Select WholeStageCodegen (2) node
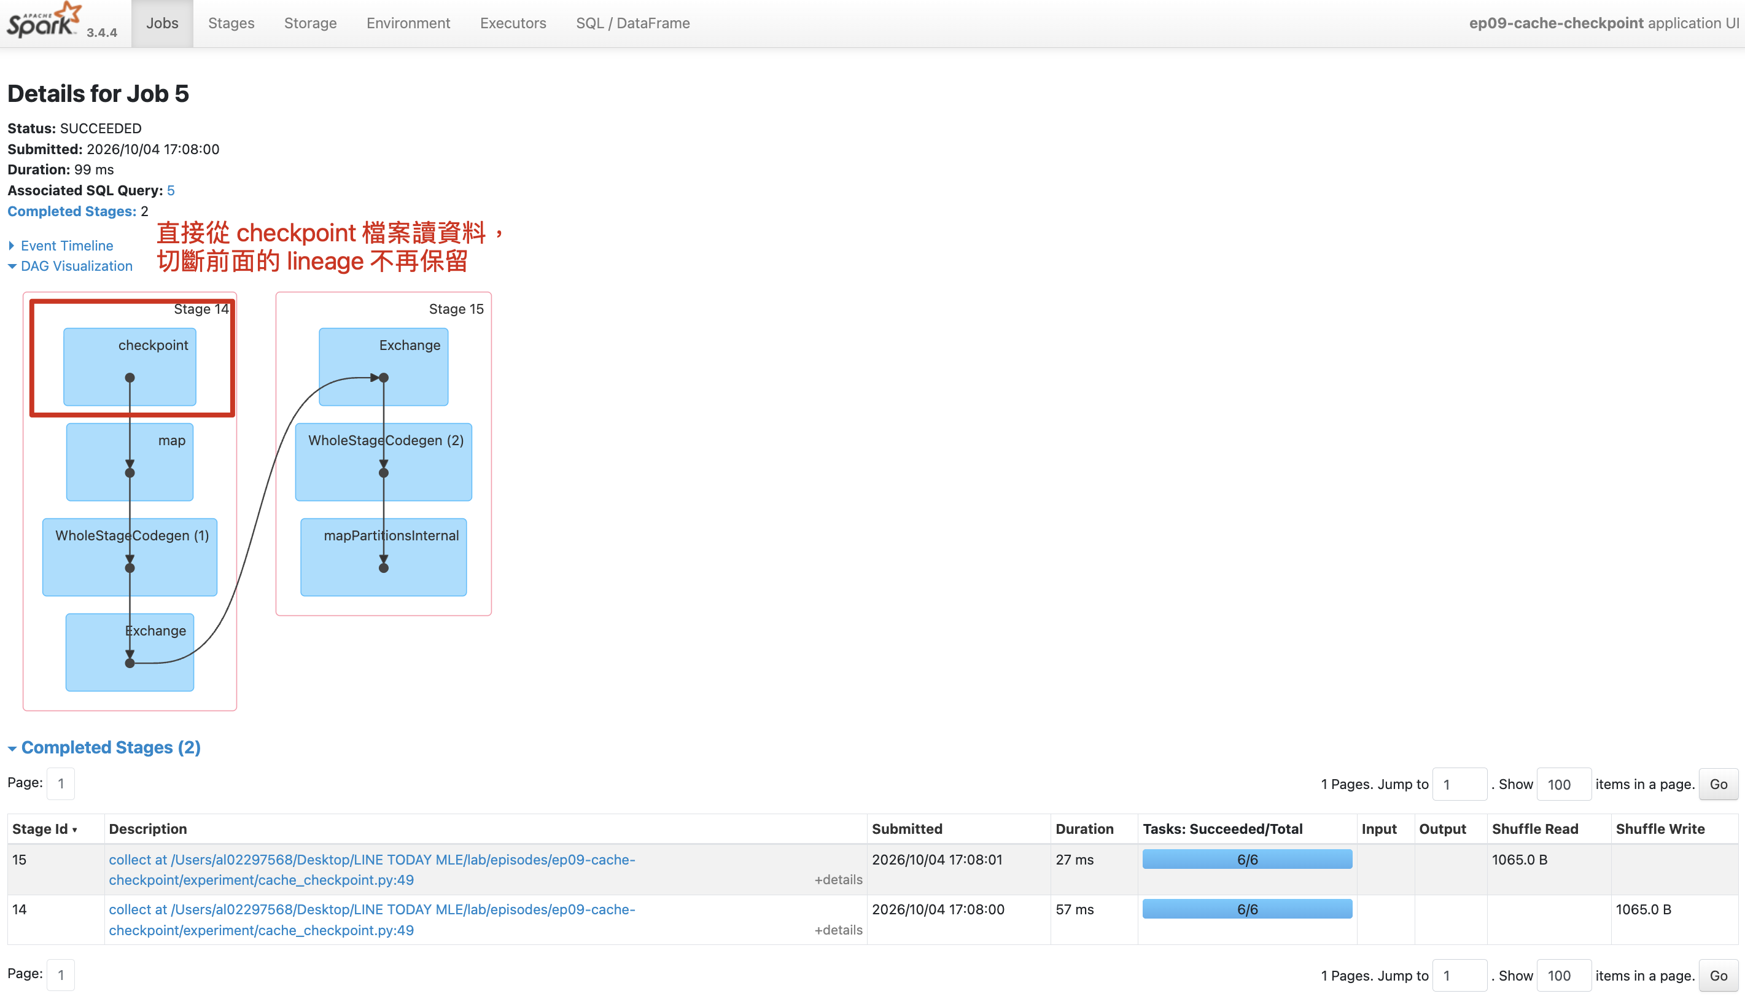Viewport: 1745px width, 1007px height. click(384, 462)
